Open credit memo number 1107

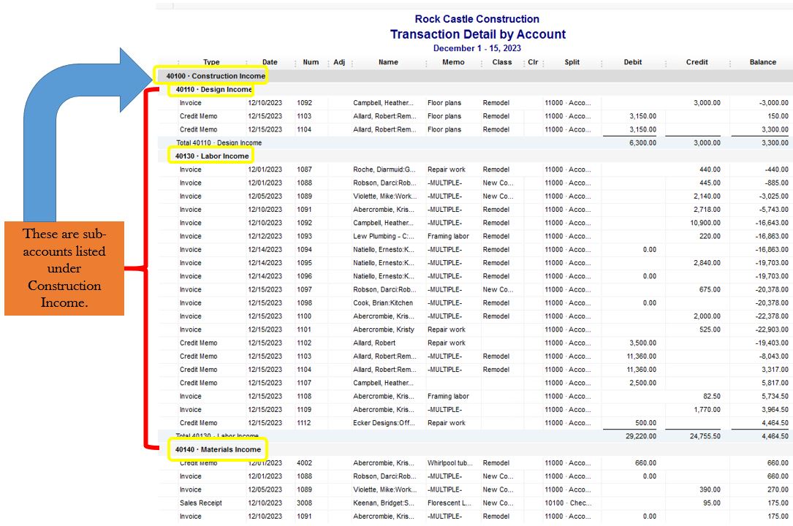(305, 383)
